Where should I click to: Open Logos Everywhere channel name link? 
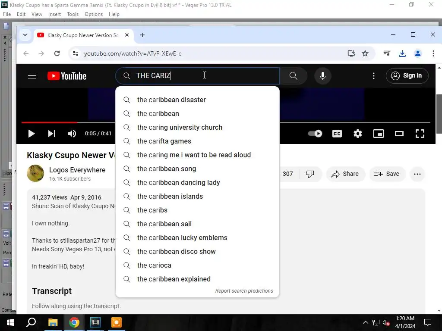pos(77,170)
